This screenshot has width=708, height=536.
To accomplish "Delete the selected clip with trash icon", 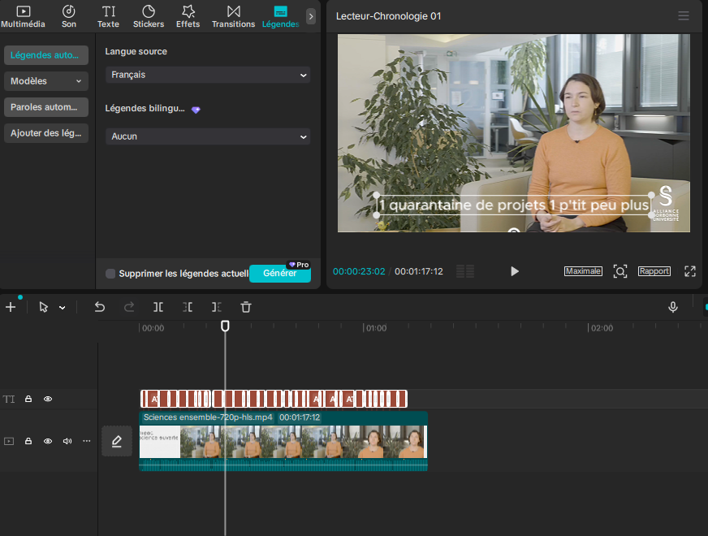I will [246, 307].
